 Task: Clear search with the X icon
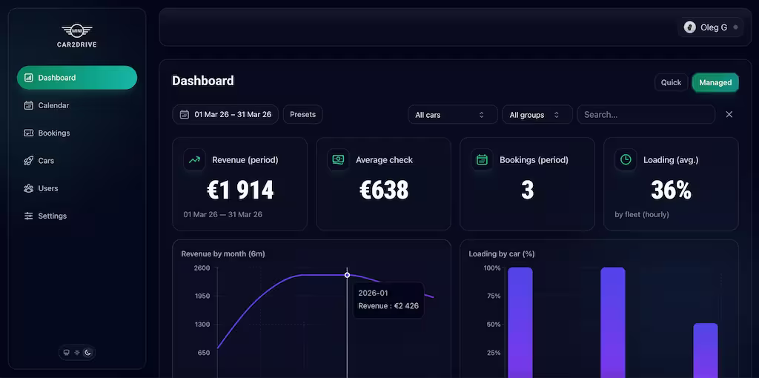729,114
